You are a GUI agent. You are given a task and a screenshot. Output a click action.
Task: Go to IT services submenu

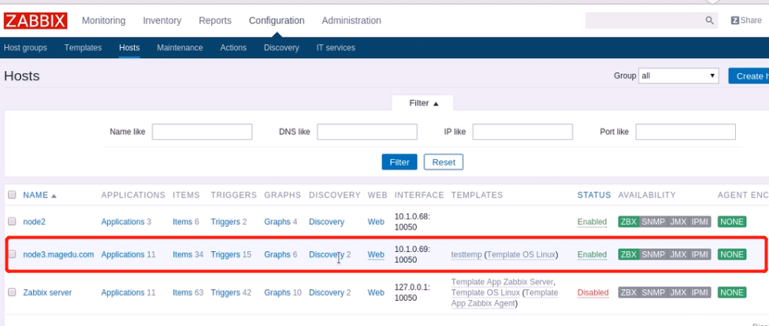336,47
